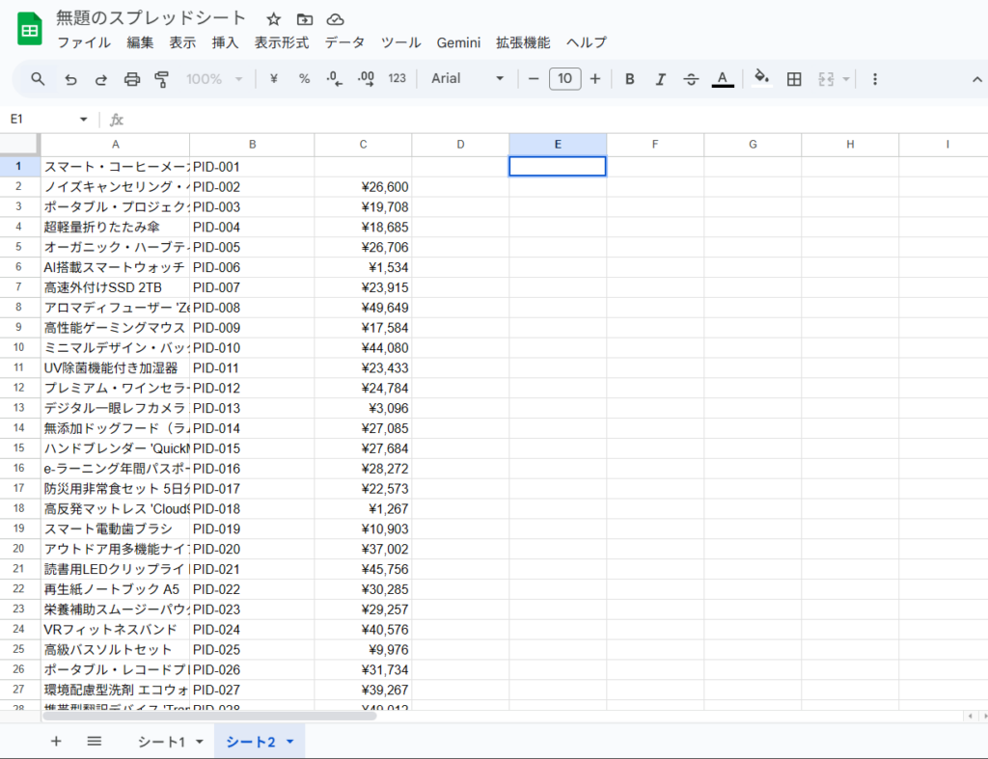Click the add new sheet plus button
Image resolution: width=988 pixels, height=759 pixels.
click(56, 742)
